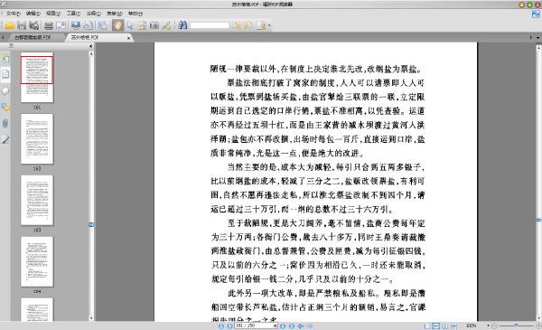Image resolution: width=542 pixels, height=330 pixels.
Task: Open the page thumbnails panel icon
Action: pos(5,73)
